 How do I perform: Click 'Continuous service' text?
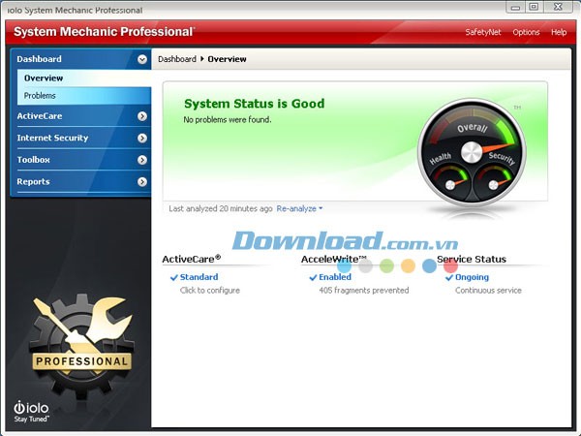488,291
